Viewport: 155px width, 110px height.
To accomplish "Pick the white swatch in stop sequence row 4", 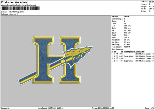I will coord(117,61).
